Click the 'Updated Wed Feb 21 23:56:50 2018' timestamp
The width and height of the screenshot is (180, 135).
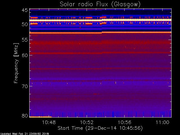coord(24,134)
